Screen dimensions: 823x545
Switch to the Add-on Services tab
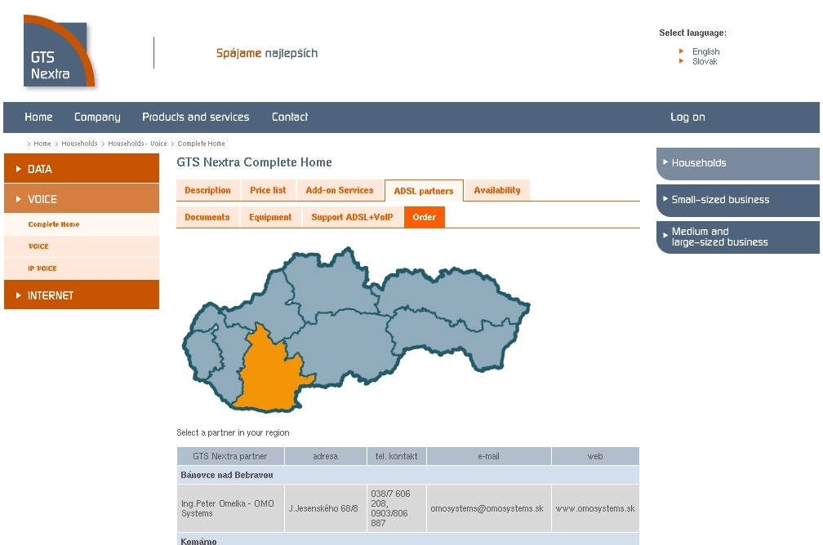point(340,190)
